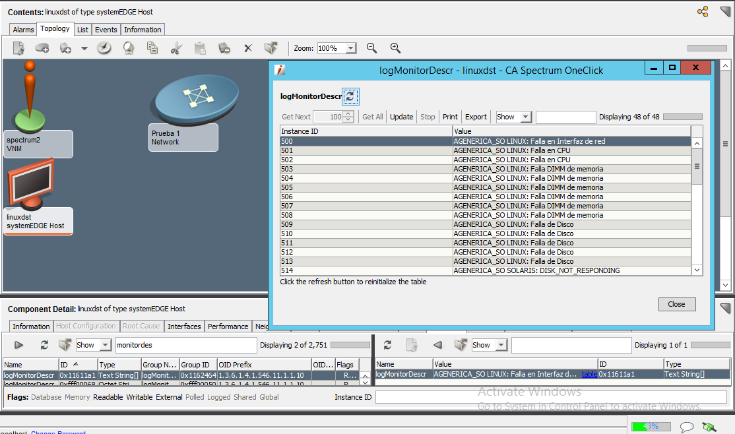Click the export box icon in topology toolbar

[x=271, y=47]
